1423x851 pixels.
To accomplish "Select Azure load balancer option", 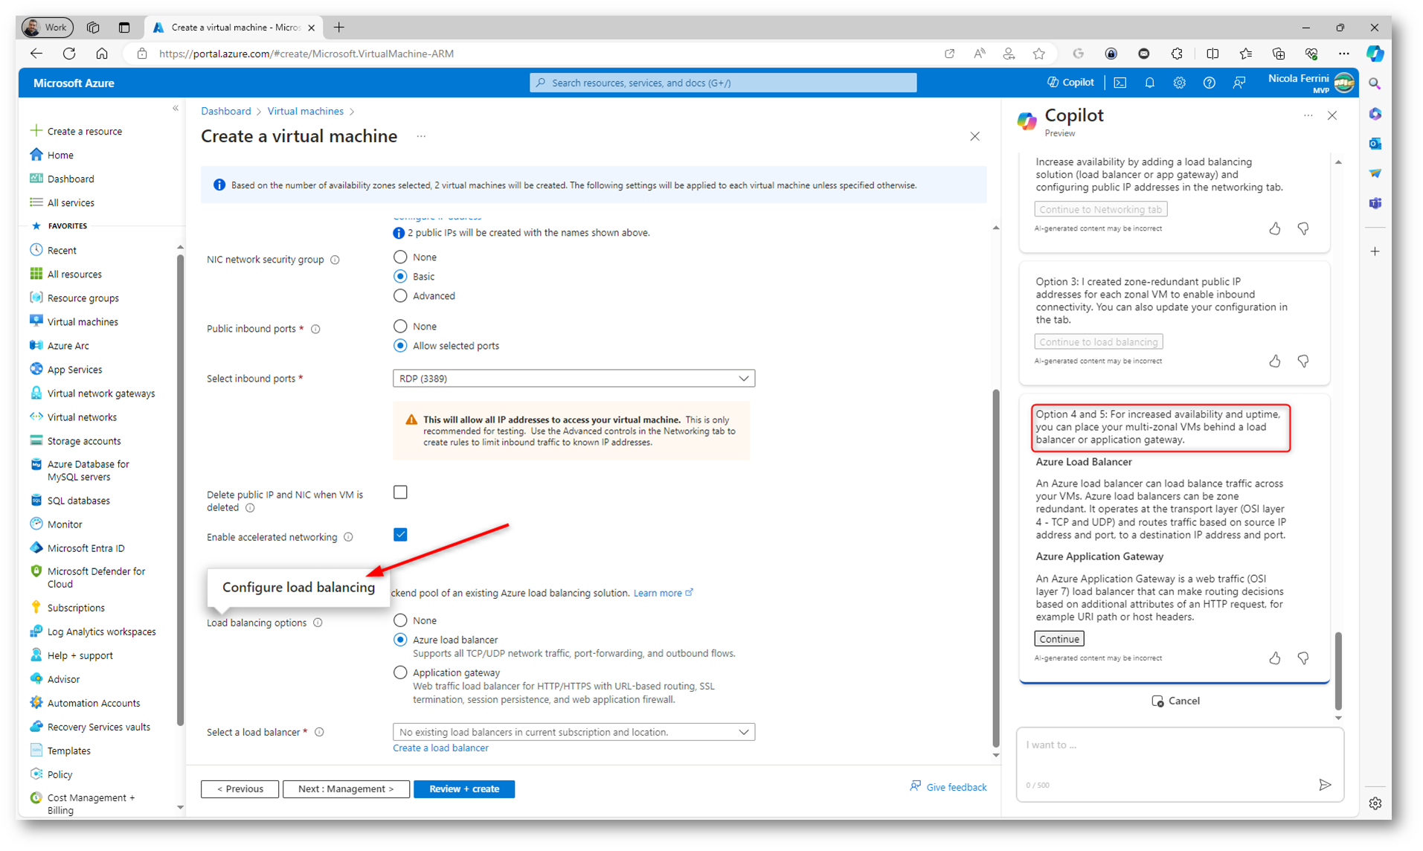I will [400, 639].
